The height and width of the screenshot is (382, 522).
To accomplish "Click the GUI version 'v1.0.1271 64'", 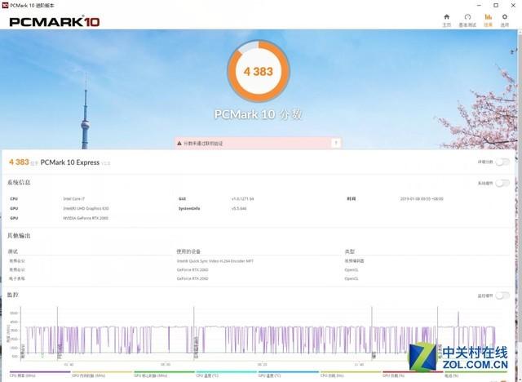I will coord(243,199).
